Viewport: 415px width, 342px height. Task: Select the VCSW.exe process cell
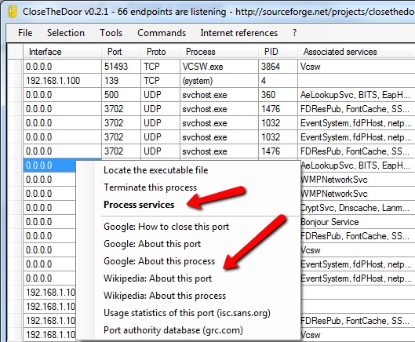pyautogui.click(x=219, y=67)
